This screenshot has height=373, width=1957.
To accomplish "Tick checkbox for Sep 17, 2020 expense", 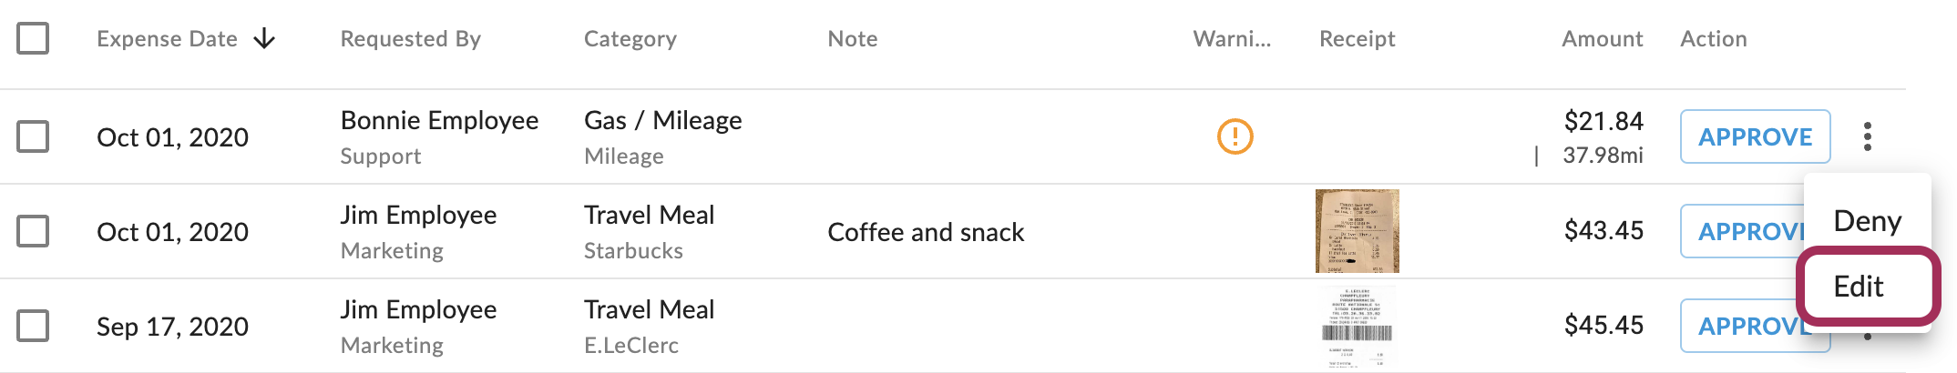I will pyautogui.click(x=33, y=326).
